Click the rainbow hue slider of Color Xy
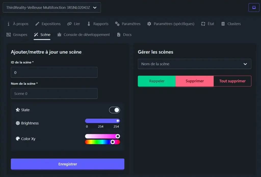This screenshot has width=261, height=177. click(x=102, y=142)
